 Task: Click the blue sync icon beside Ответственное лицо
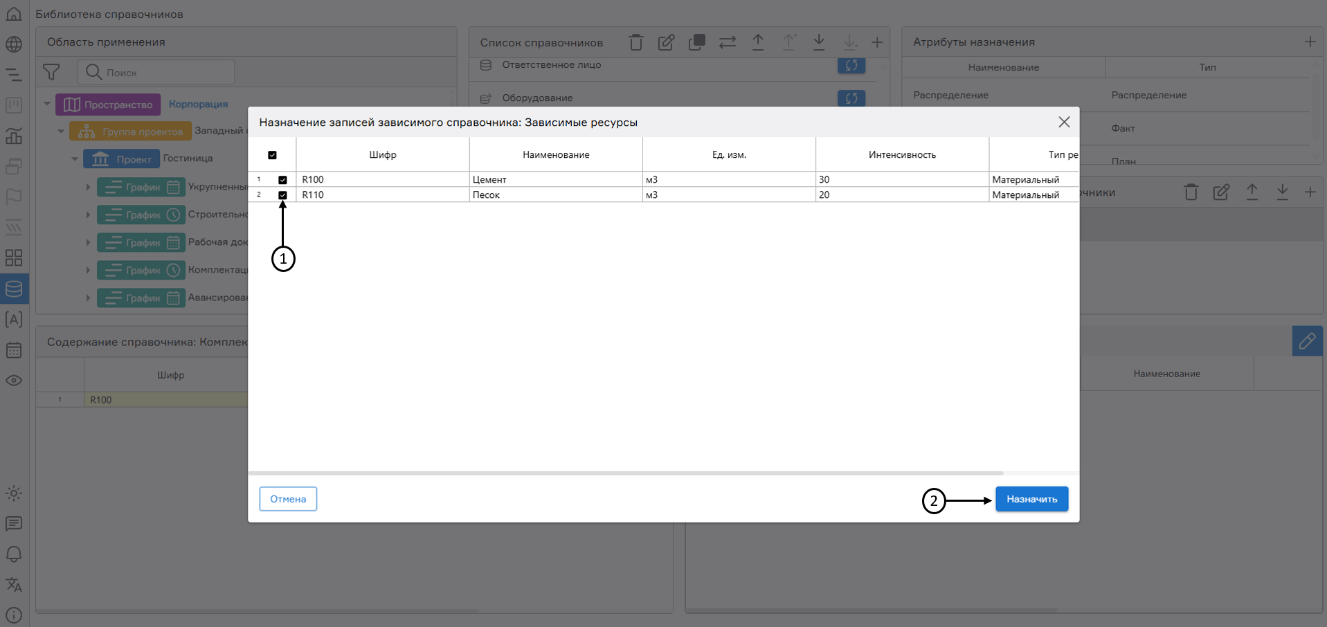(851, 65)
